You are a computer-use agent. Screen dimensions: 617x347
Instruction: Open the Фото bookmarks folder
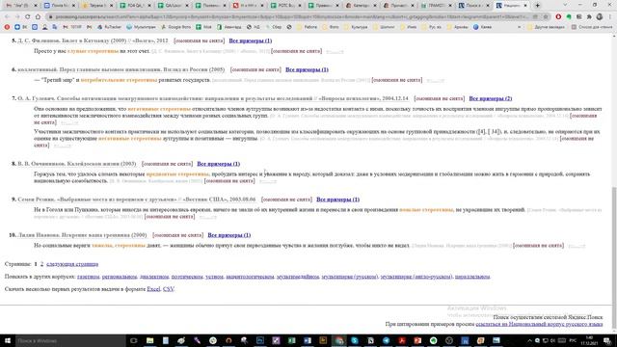[x=331, y=27]
